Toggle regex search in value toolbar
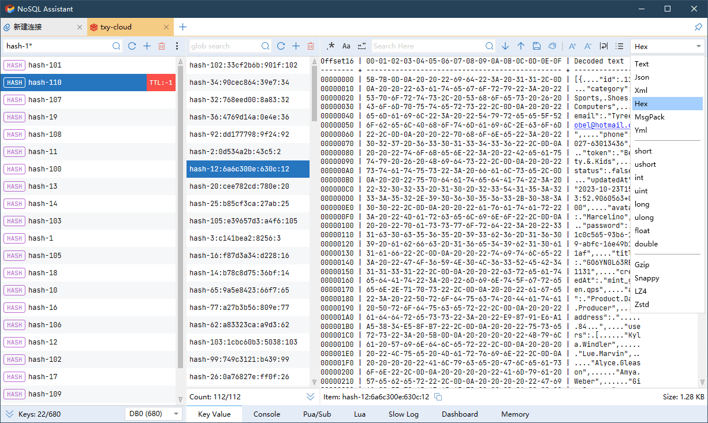 click(330, 46)
